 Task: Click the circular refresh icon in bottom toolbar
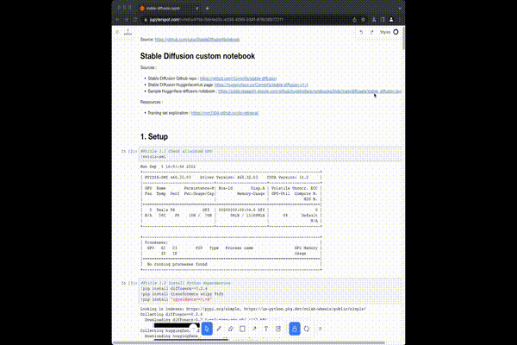coord(307,329)
